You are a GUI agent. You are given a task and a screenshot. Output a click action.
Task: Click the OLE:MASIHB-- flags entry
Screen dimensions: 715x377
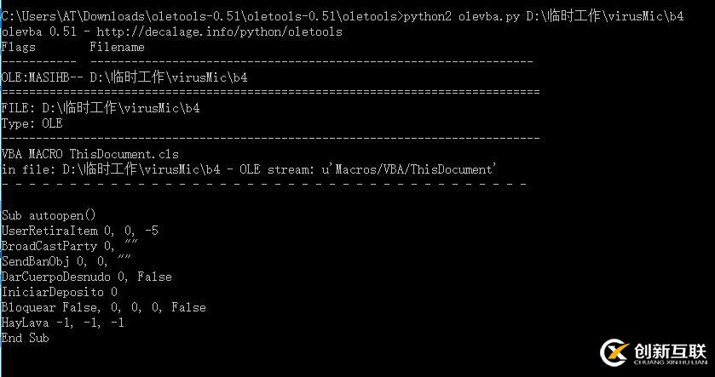[x=41, y=77]
